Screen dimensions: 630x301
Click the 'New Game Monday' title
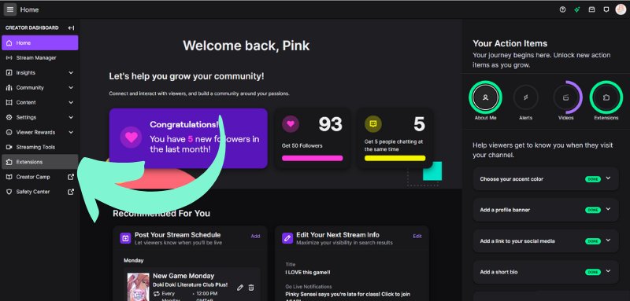tap(183, 276)
